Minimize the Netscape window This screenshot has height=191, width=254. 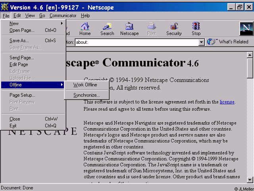[x=231, y=7]
